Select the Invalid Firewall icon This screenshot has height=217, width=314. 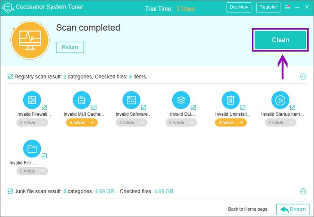click(32, 100)
